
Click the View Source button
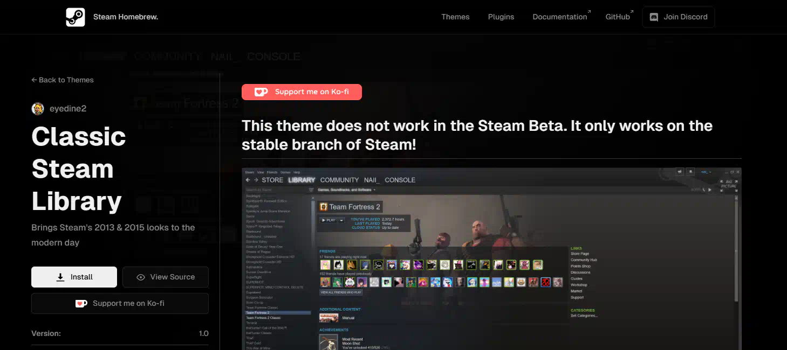(166, 277)
